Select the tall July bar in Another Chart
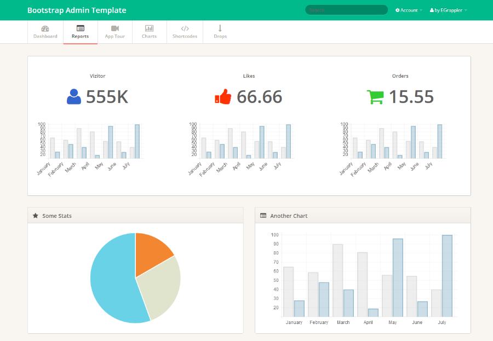This screenshot has height=341, width=493. (x=447, y=276)
